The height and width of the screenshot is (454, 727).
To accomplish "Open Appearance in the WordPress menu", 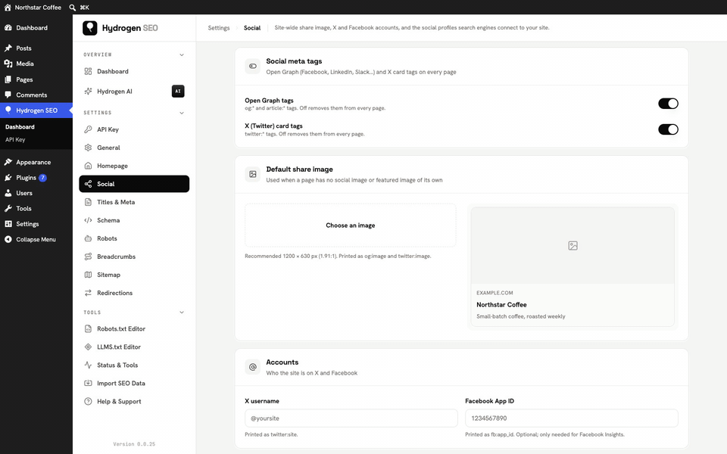I will 36,162.
